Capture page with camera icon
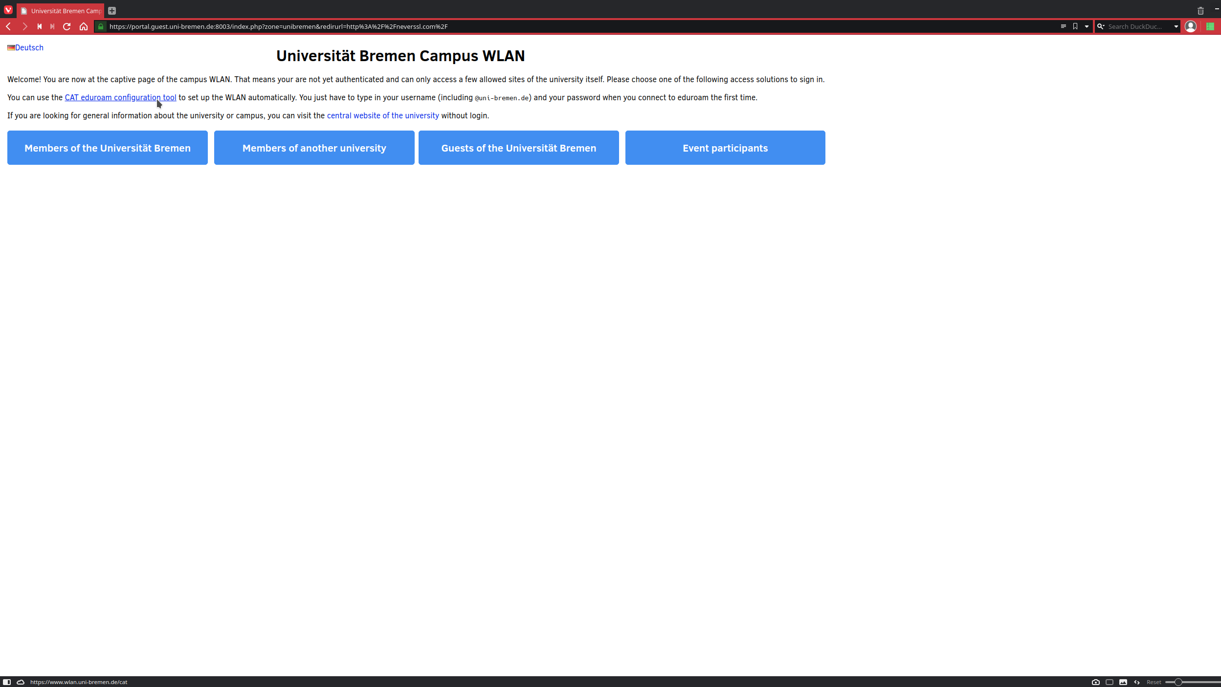This screenshot has height=687, width=1221. [x=1096, y=682]
